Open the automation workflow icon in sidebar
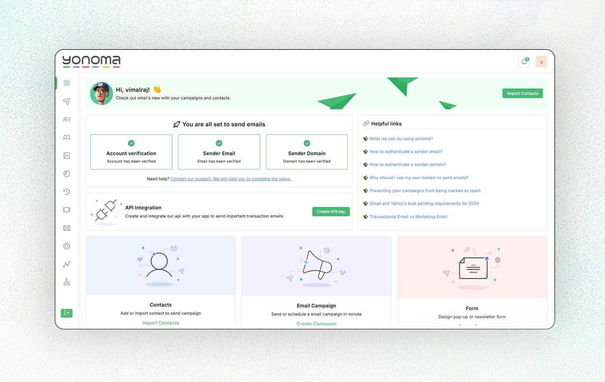Viewport: 605px width, 382px height. click(x=67, y=264)
